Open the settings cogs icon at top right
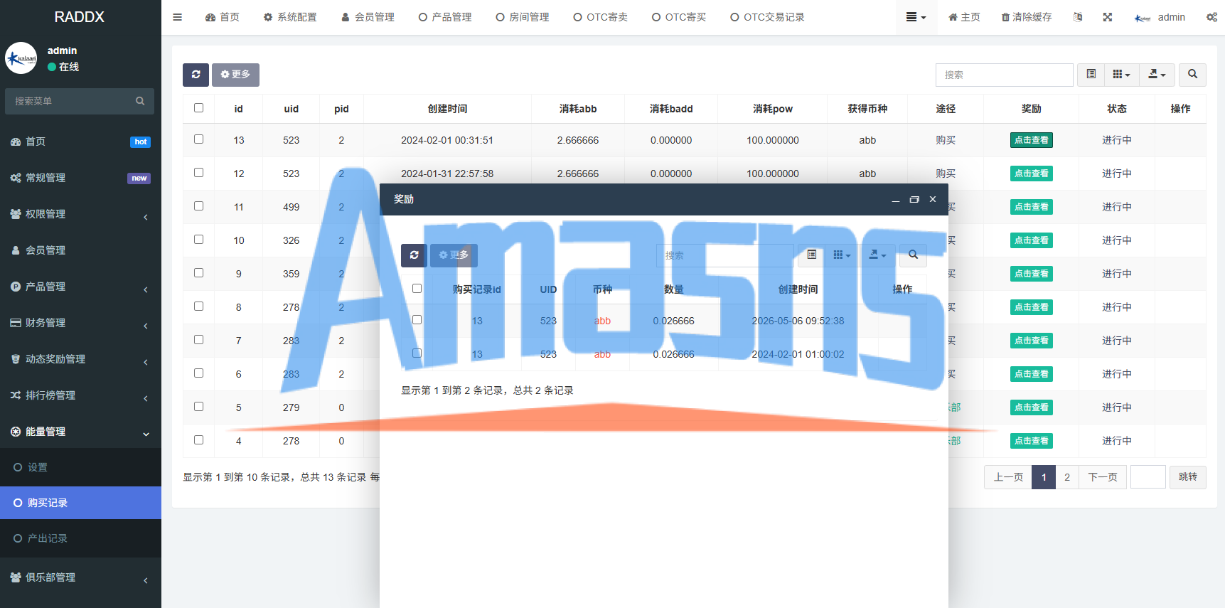This screenshot has width=1225, height=608. click(x=1211, y=17)
